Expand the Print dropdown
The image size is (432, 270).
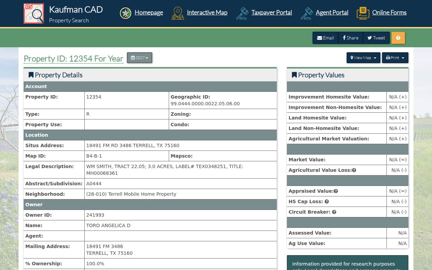tap(395, 58)
